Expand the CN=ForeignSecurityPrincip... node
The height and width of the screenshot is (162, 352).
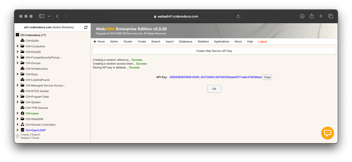pyautogui.click(x=18, y=57)
